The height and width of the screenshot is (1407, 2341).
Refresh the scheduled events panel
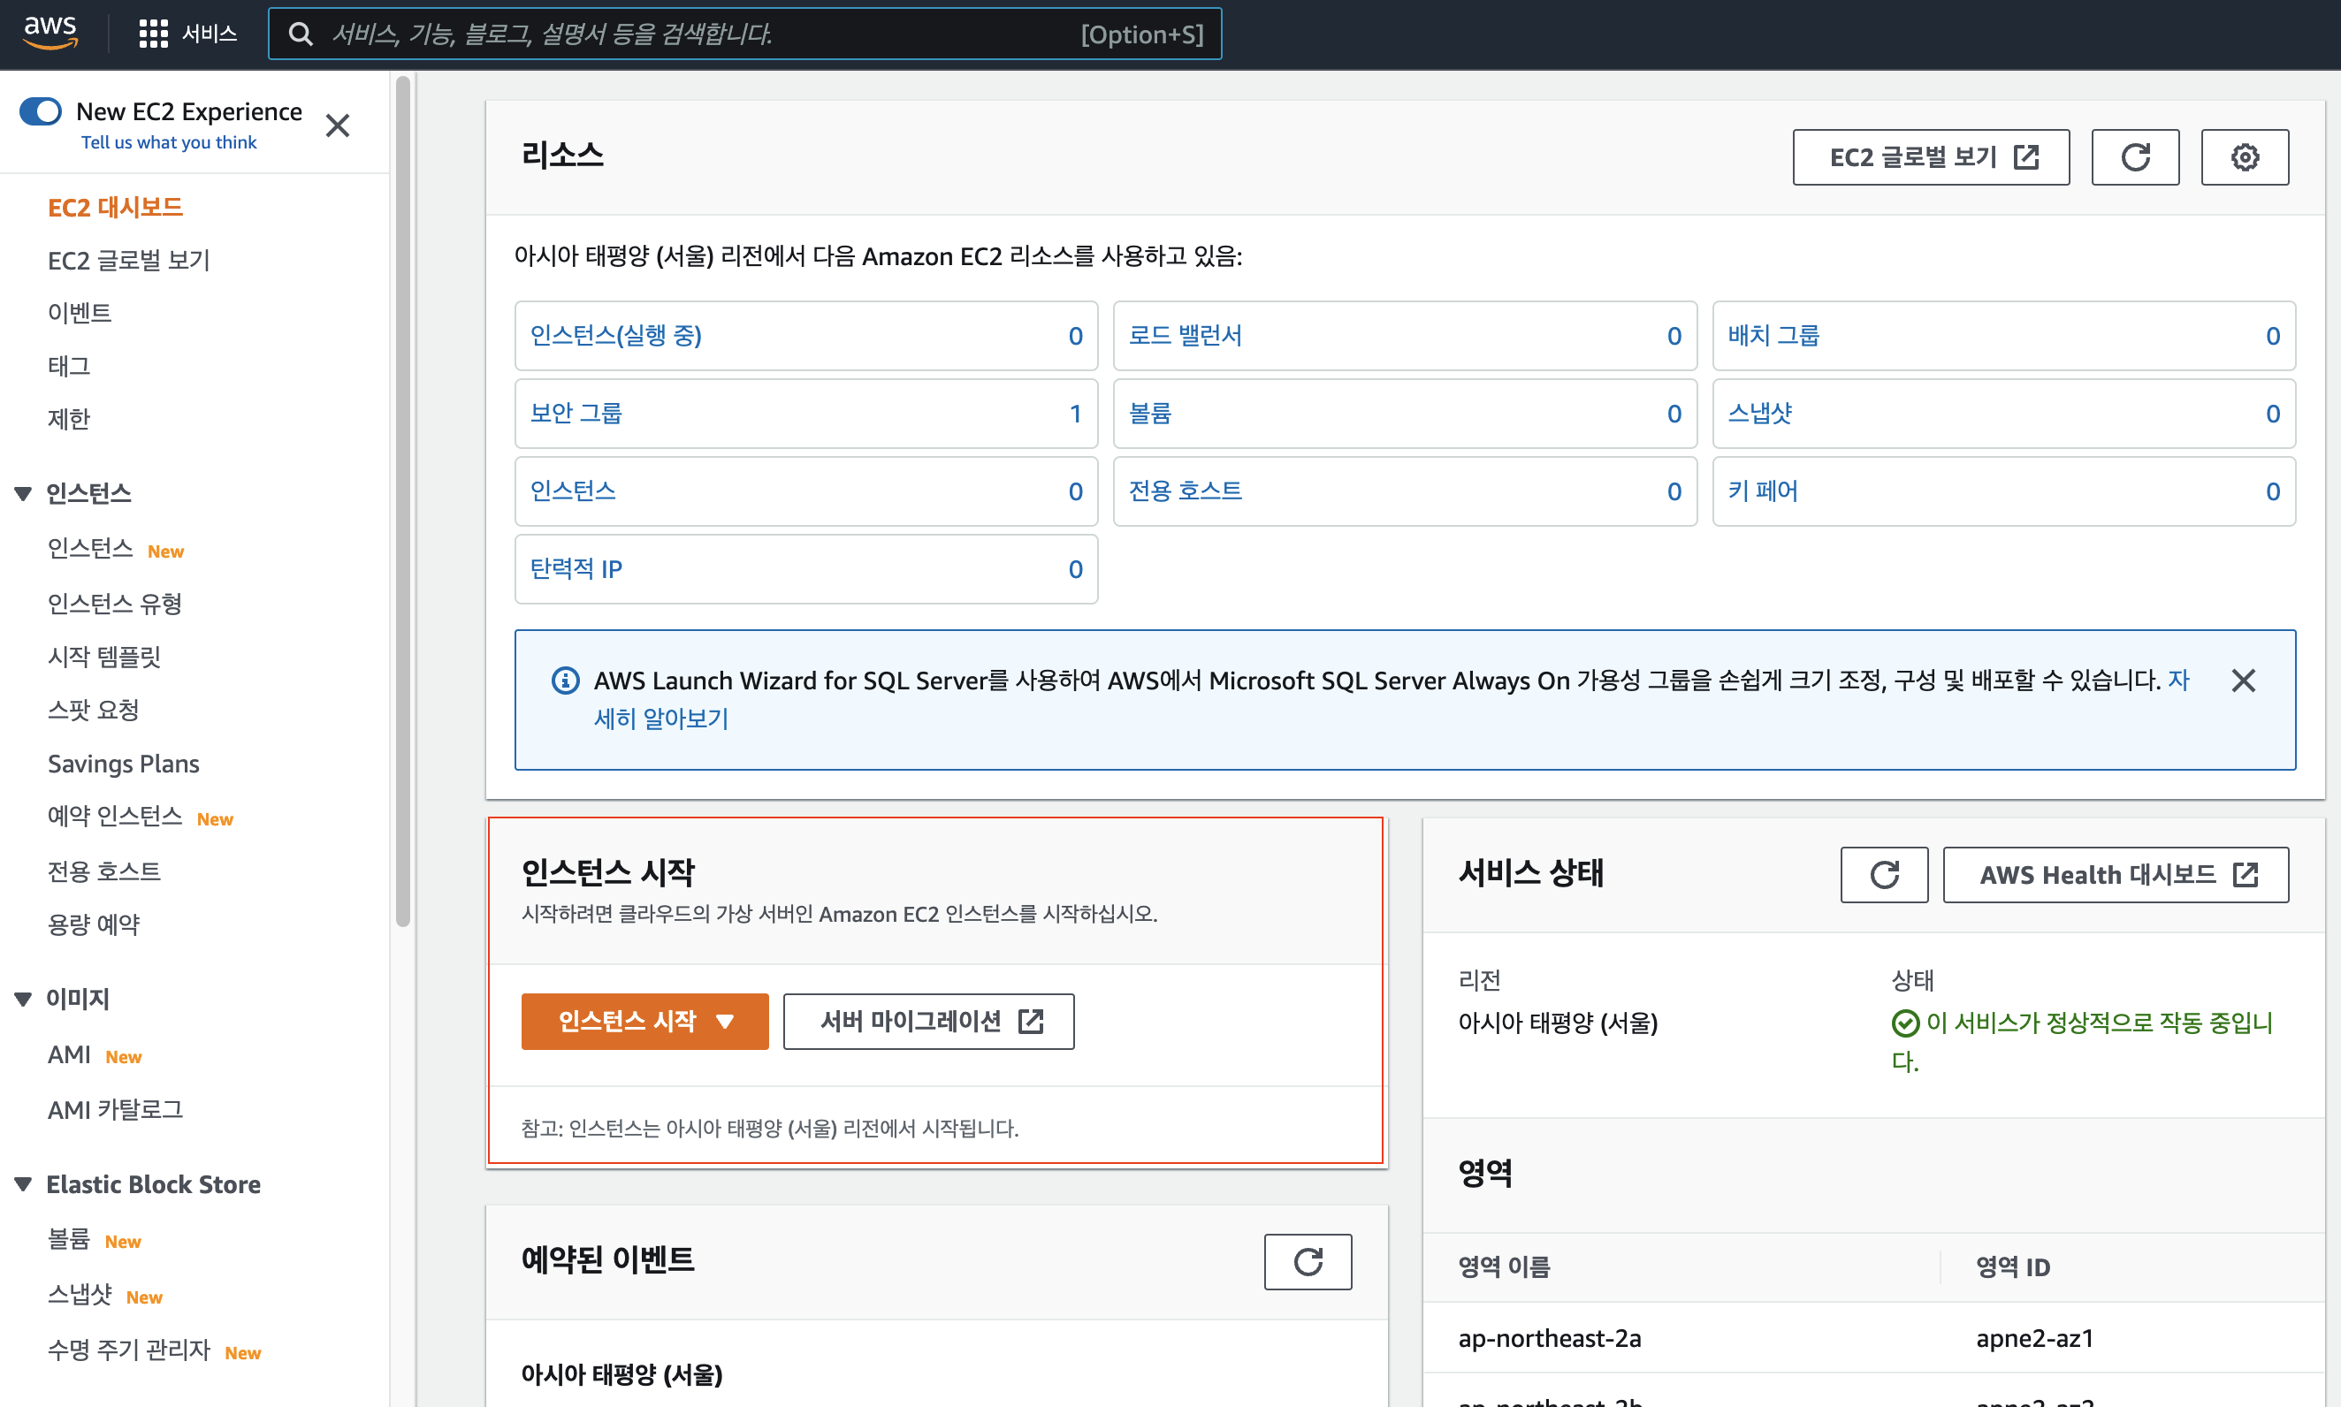(1307, 1261)
